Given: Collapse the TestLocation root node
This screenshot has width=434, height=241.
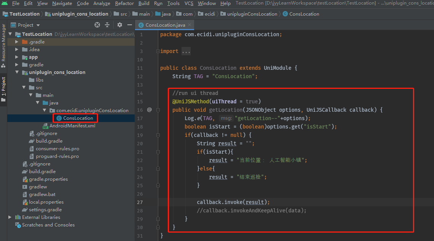Looking at the screenshot, I should point(11,34).
